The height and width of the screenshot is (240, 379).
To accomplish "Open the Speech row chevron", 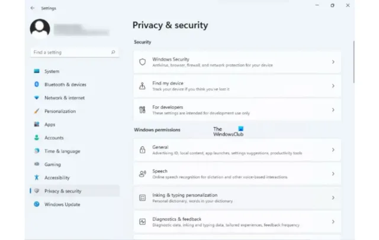I will pos(333,174).
